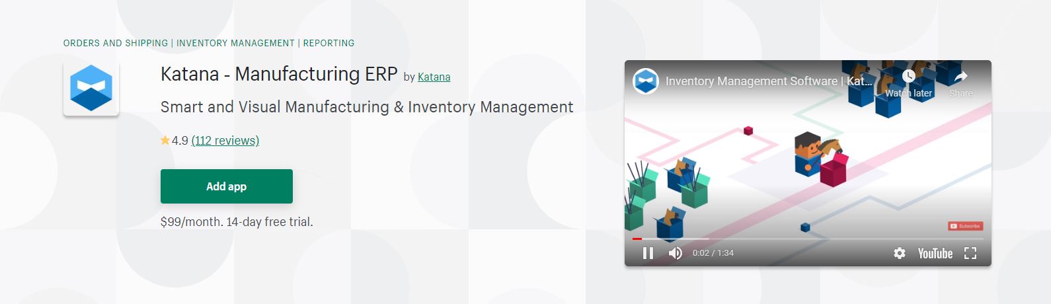1051x304 pixels.
Task: Open Reporting category link
Action: 329,43
